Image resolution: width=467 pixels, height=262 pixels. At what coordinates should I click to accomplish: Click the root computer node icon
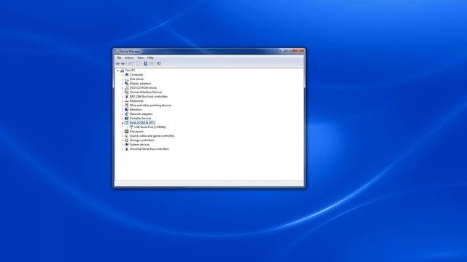[122, 71]
